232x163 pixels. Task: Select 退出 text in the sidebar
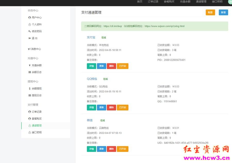click(35, 38)
